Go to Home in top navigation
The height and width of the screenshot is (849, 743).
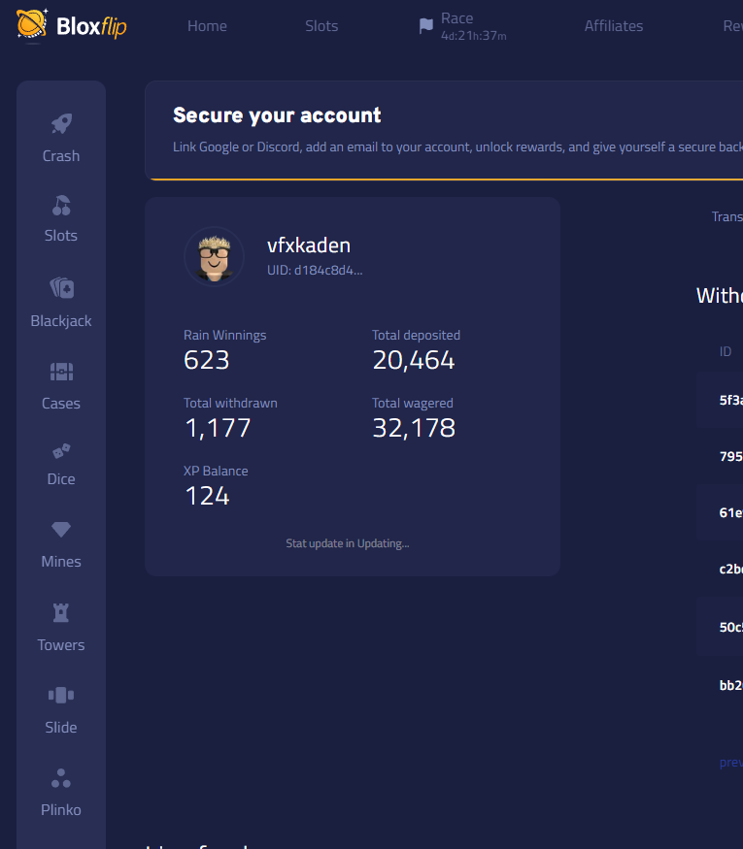207,26
